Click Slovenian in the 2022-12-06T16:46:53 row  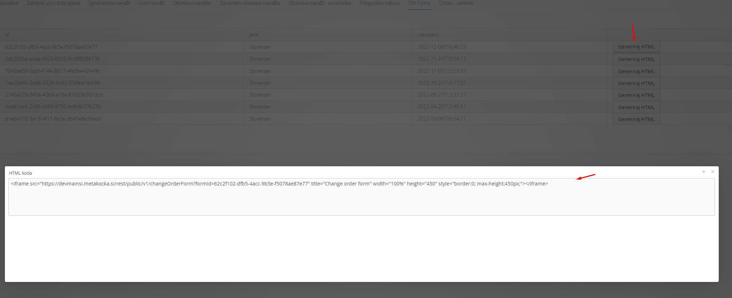pos(260,47)
